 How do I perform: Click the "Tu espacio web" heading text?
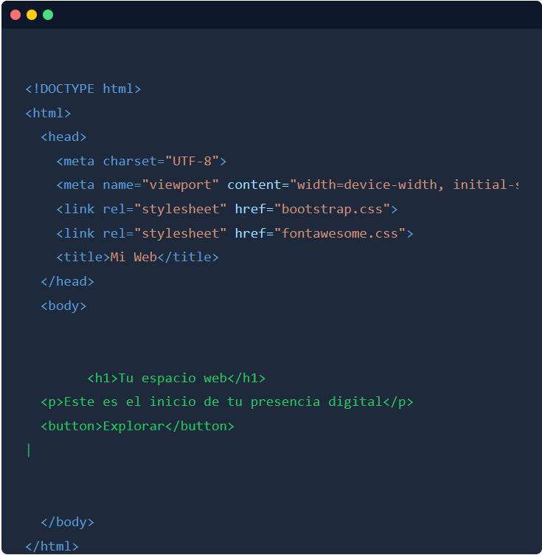point(172,378)
